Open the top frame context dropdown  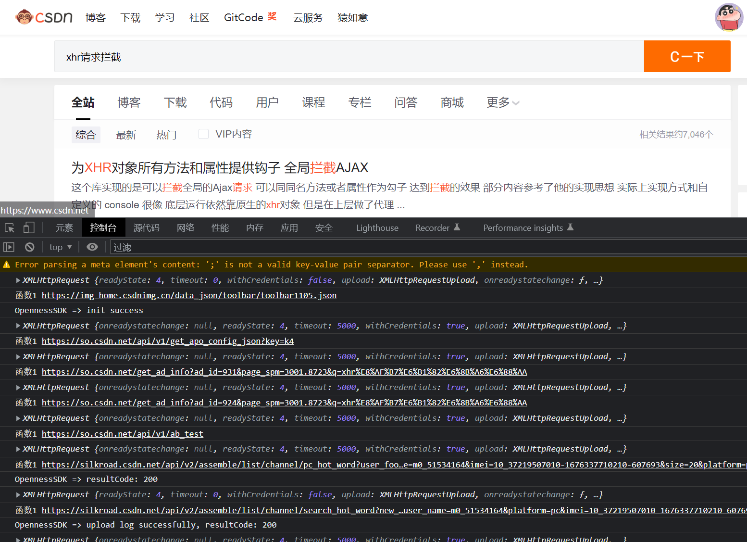(60, 247)
